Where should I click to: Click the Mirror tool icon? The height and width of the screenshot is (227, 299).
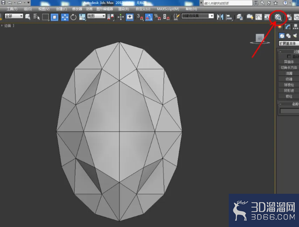click(220, 17)
